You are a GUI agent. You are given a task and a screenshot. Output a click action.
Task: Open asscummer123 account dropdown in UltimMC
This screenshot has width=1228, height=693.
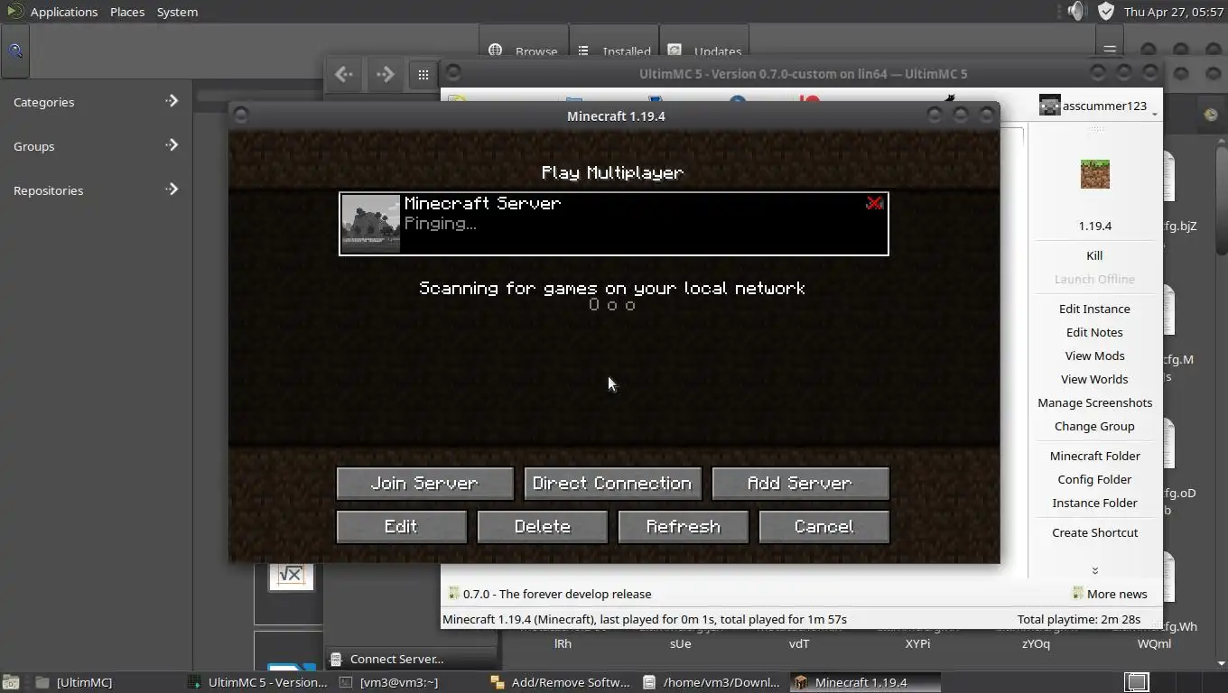pyautogui.click(x=1098, y=106)
